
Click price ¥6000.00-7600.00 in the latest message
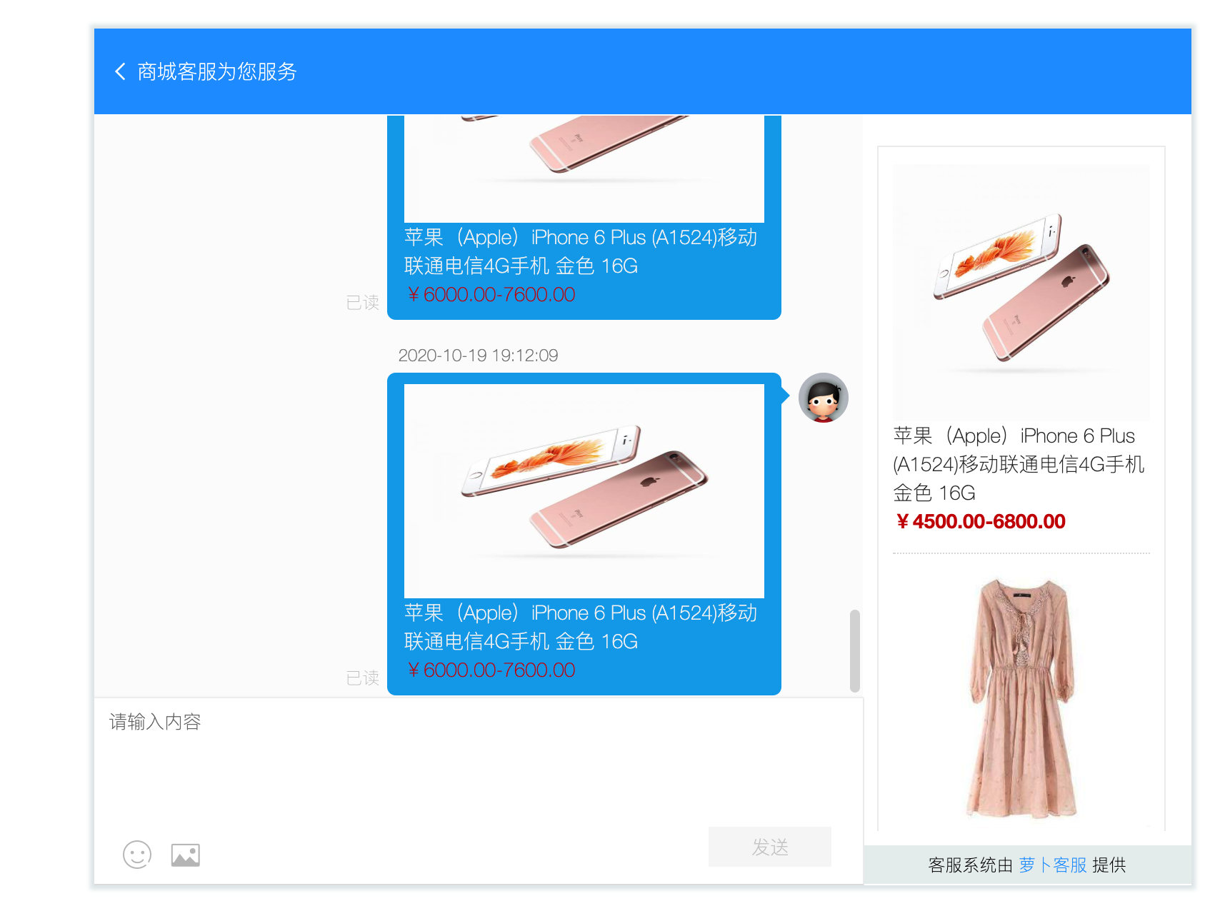coord(491,670)
